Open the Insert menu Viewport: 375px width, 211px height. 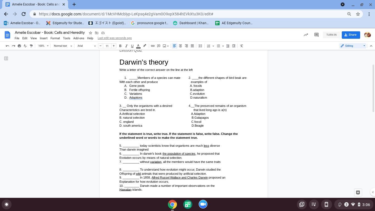(x=43, y=38)
